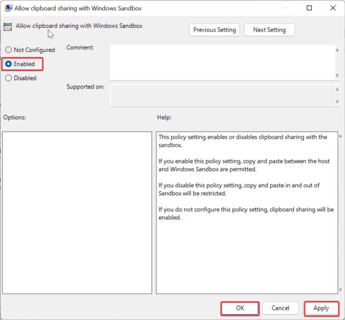Click the Supported on scroll down arrow
The height and width of the screenshot is (320, 345).
pos(337,102)
